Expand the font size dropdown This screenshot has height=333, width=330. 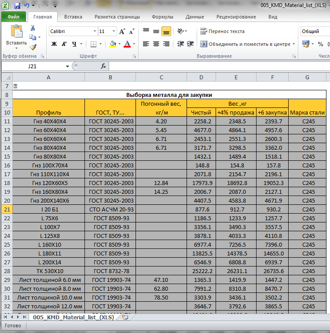pyautogui.click(x=114, y=32)
